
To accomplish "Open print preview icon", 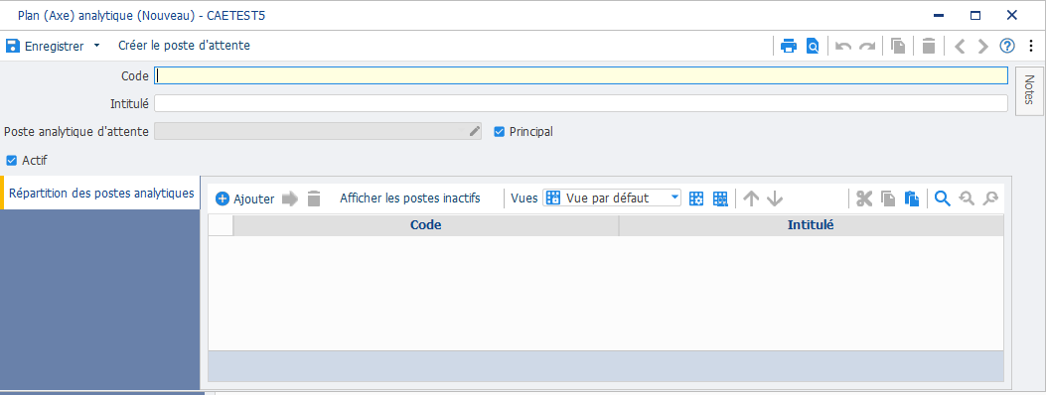I will (813, 46).
